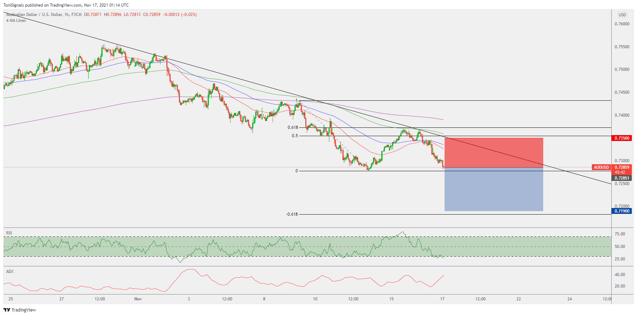Click the ToniSignals published header text
The width and height of the screenshot is (637, 316).
pos(66,5)
